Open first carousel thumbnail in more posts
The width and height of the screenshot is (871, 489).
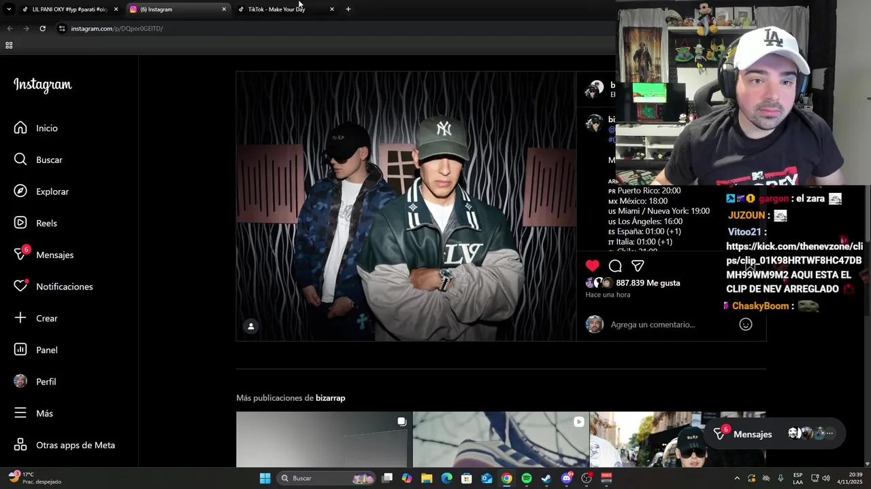point(323,439)
